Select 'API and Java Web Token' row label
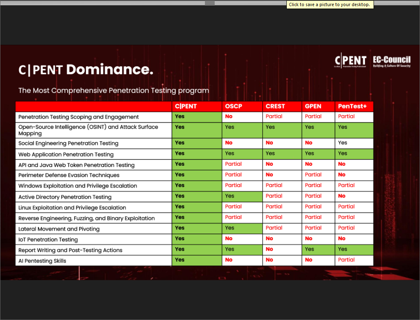The height and width of the screenshot is (320, 420). pos(76,165)
